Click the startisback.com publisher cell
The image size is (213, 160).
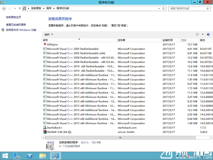pos(127,128)
